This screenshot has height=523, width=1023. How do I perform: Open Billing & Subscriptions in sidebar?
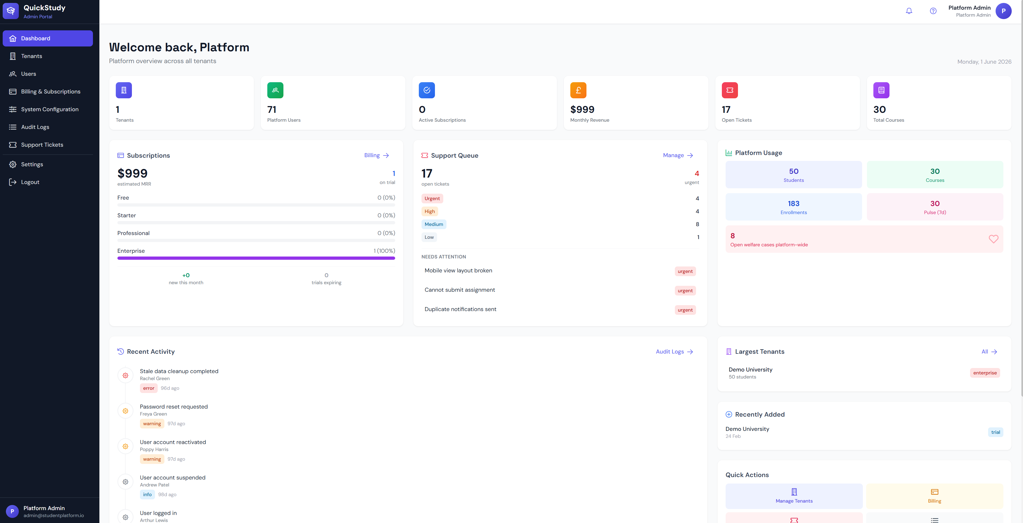pyautogui.click(x=48, y=92)
